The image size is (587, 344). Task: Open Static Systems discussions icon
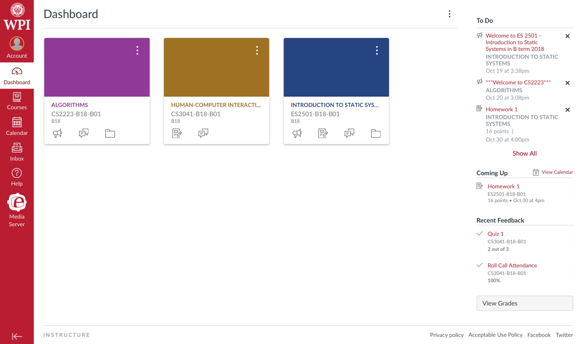[349, 133]
